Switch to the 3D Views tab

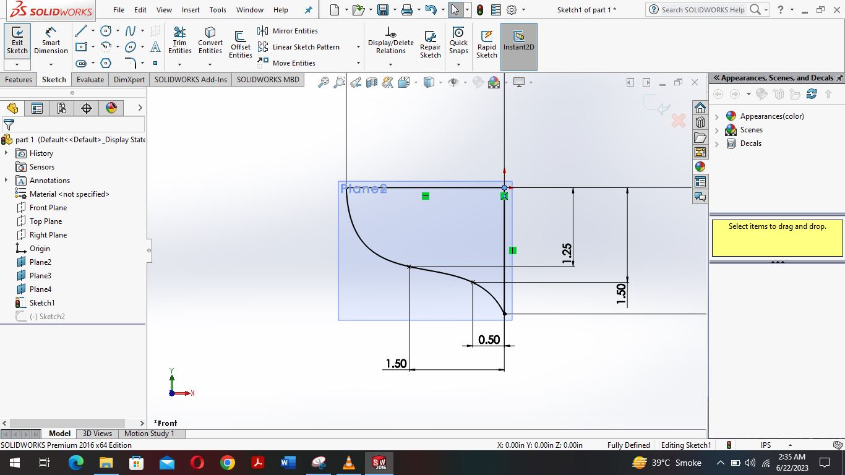pyautogui.click(x=98, y=434)
